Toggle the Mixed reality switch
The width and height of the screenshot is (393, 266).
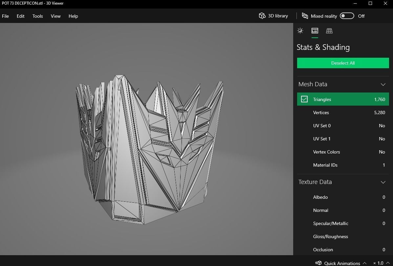[x=347, y=16]
